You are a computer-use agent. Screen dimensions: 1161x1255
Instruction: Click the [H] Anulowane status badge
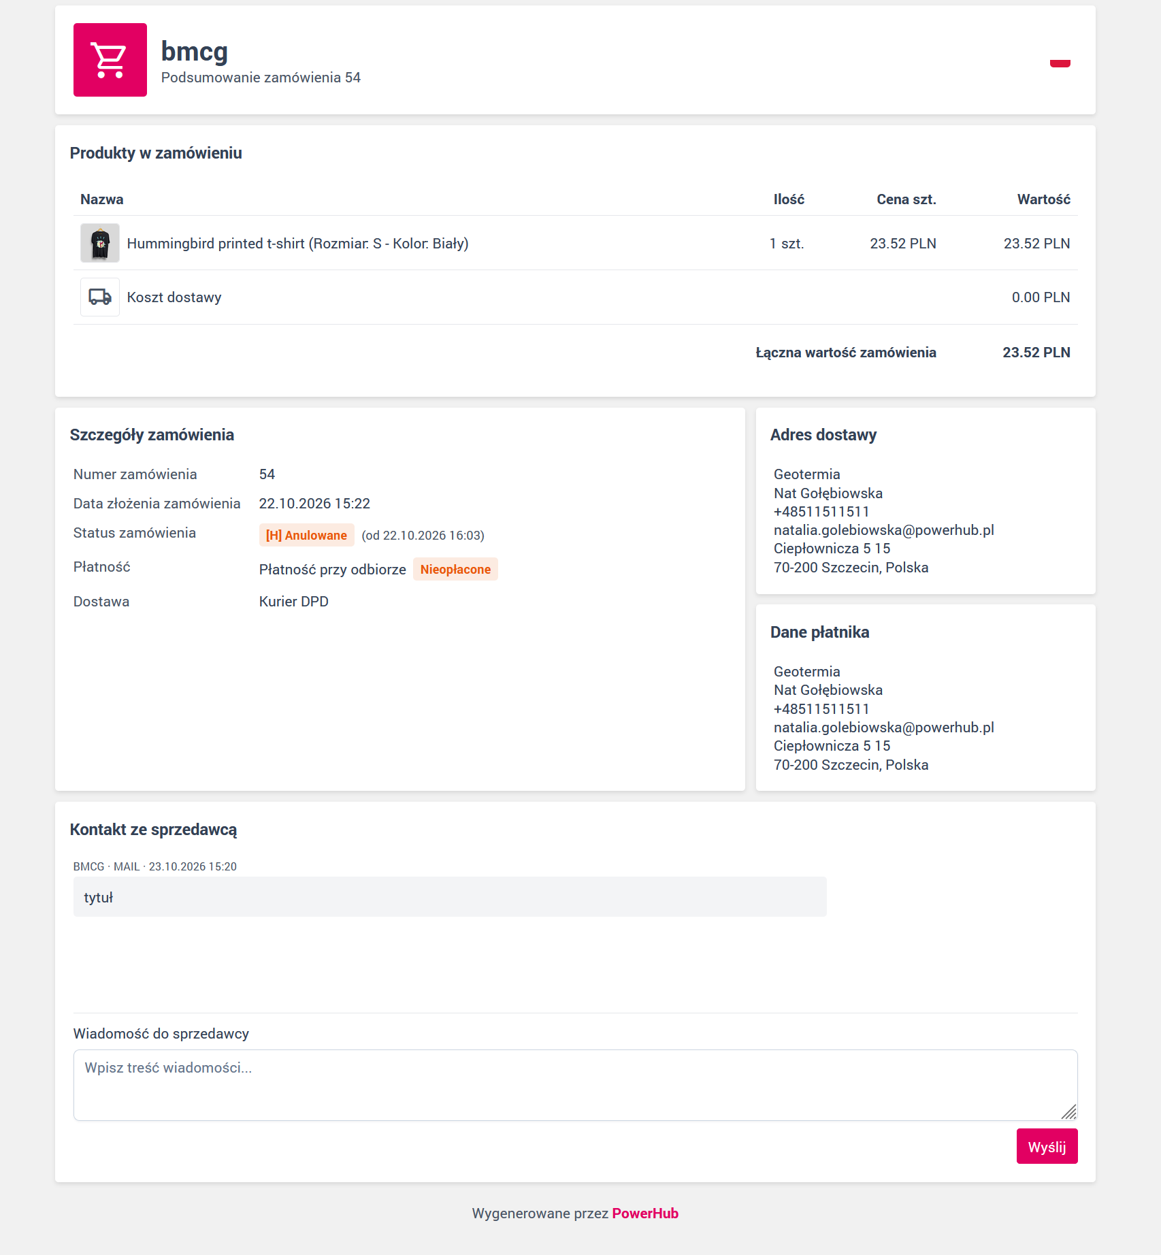click(306, 535)
